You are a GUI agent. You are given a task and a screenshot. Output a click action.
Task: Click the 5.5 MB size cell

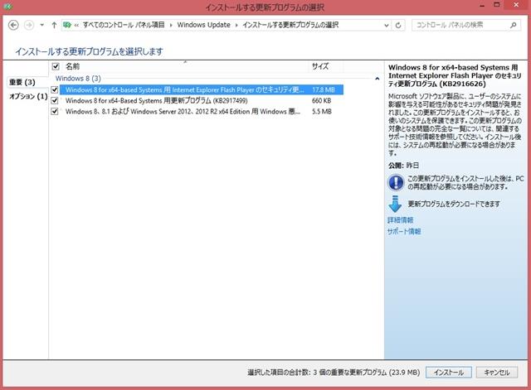pos(322,112)
